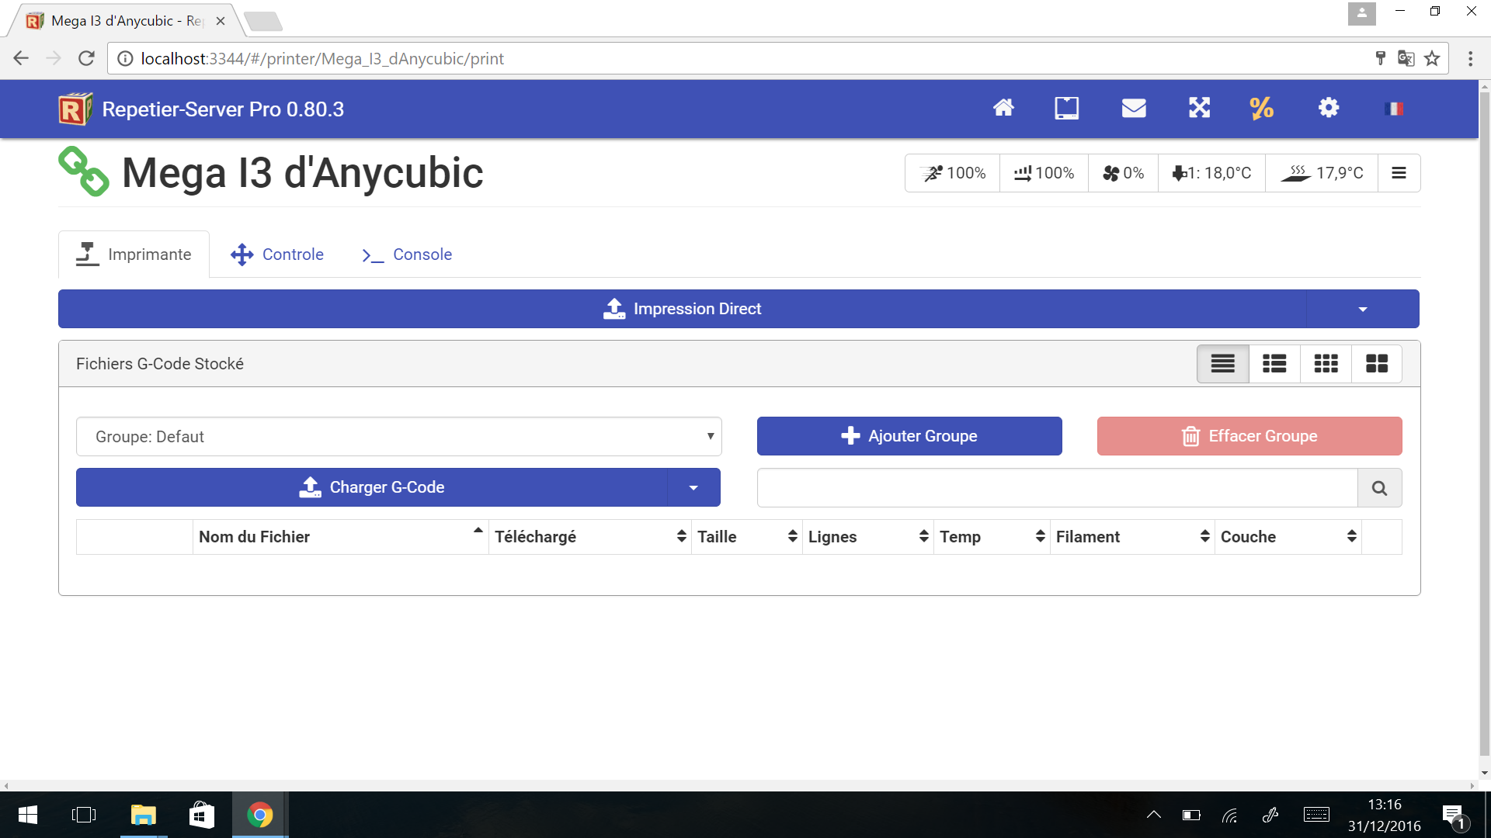The image size is (1491, 838).
Task: Click the battery status tray icon
Action: [x=1191, y=815]
